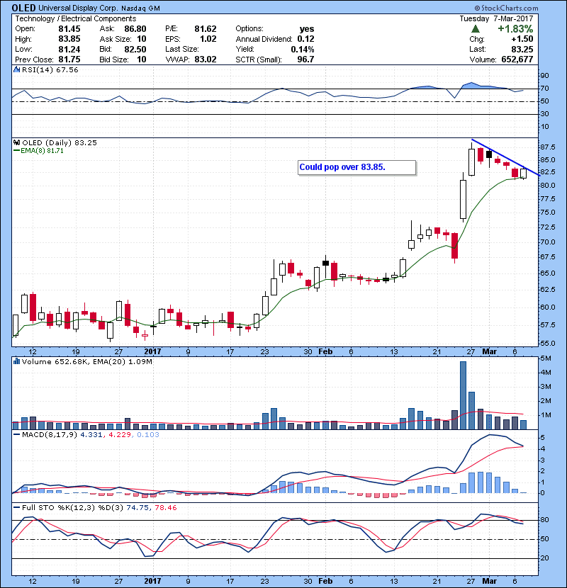Click the date Tuesday 7-Mar-2017
The image size is (567, 588).
pyautogui.click(x=496, y=18)
